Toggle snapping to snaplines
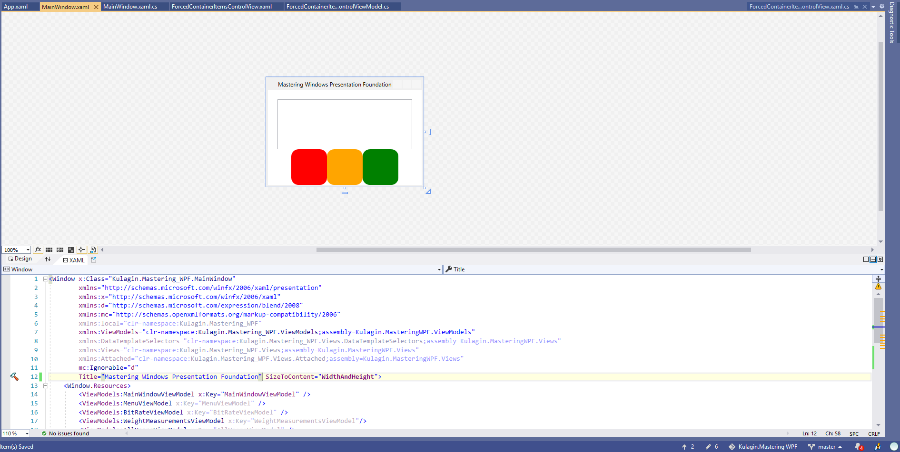 point(81,250)
